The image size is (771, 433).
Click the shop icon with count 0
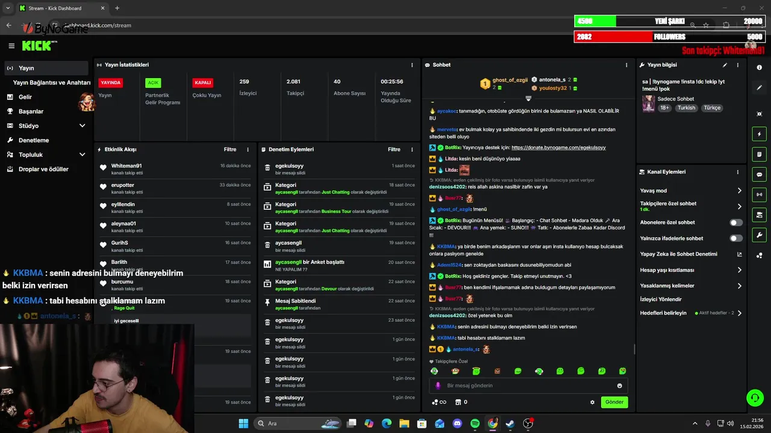pos(461,402)
